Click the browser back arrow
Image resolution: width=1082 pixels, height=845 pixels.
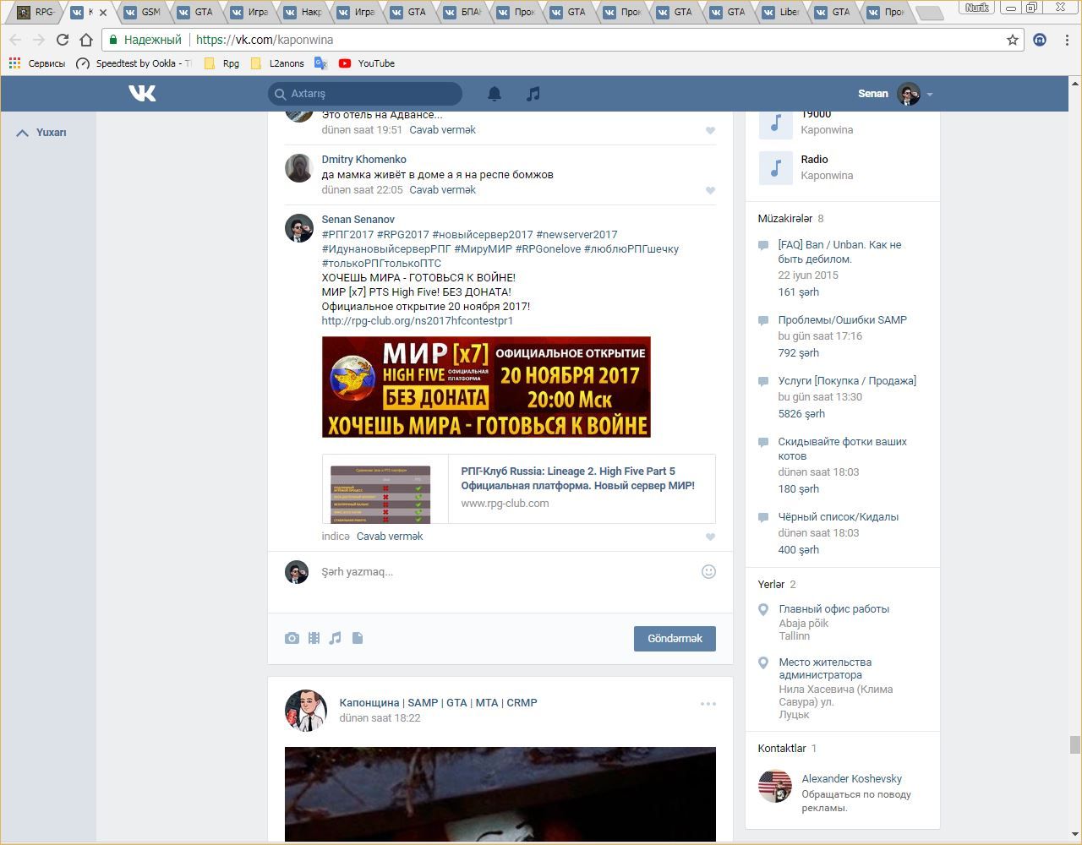[x=15, y=40]
